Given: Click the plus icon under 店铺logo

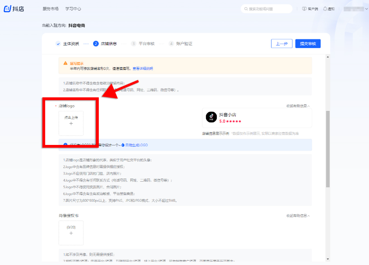Looking at the screenshot, I should [71, 124].
